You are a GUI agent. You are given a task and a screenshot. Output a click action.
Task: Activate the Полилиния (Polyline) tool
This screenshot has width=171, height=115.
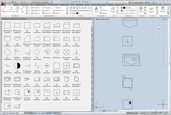[x=10, y=9]
